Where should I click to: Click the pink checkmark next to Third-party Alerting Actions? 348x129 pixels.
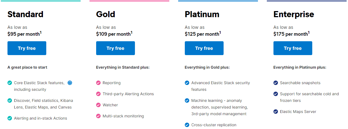click(x=98, y=94)
